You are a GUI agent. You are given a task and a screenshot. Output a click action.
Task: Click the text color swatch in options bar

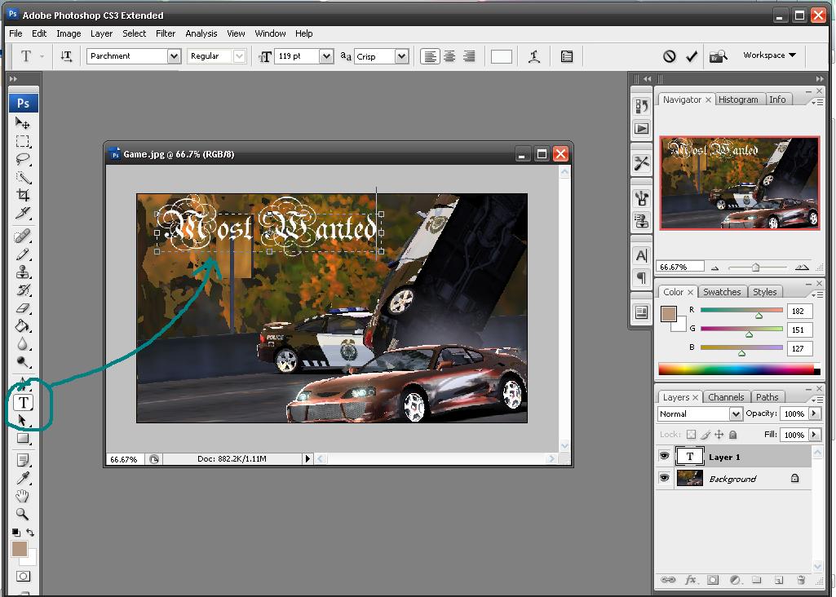tap(502, 56)
